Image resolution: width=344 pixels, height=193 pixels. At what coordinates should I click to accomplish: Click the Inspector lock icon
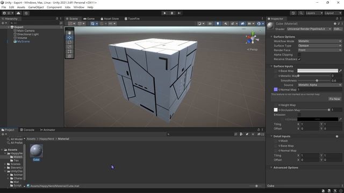tap(337, 19)
